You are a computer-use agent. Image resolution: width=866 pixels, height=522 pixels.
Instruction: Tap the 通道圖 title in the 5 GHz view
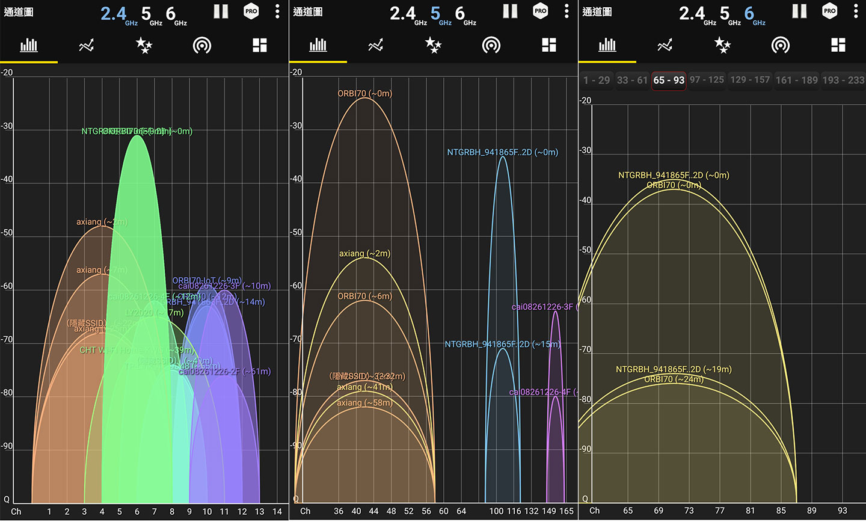pos(308,12)
